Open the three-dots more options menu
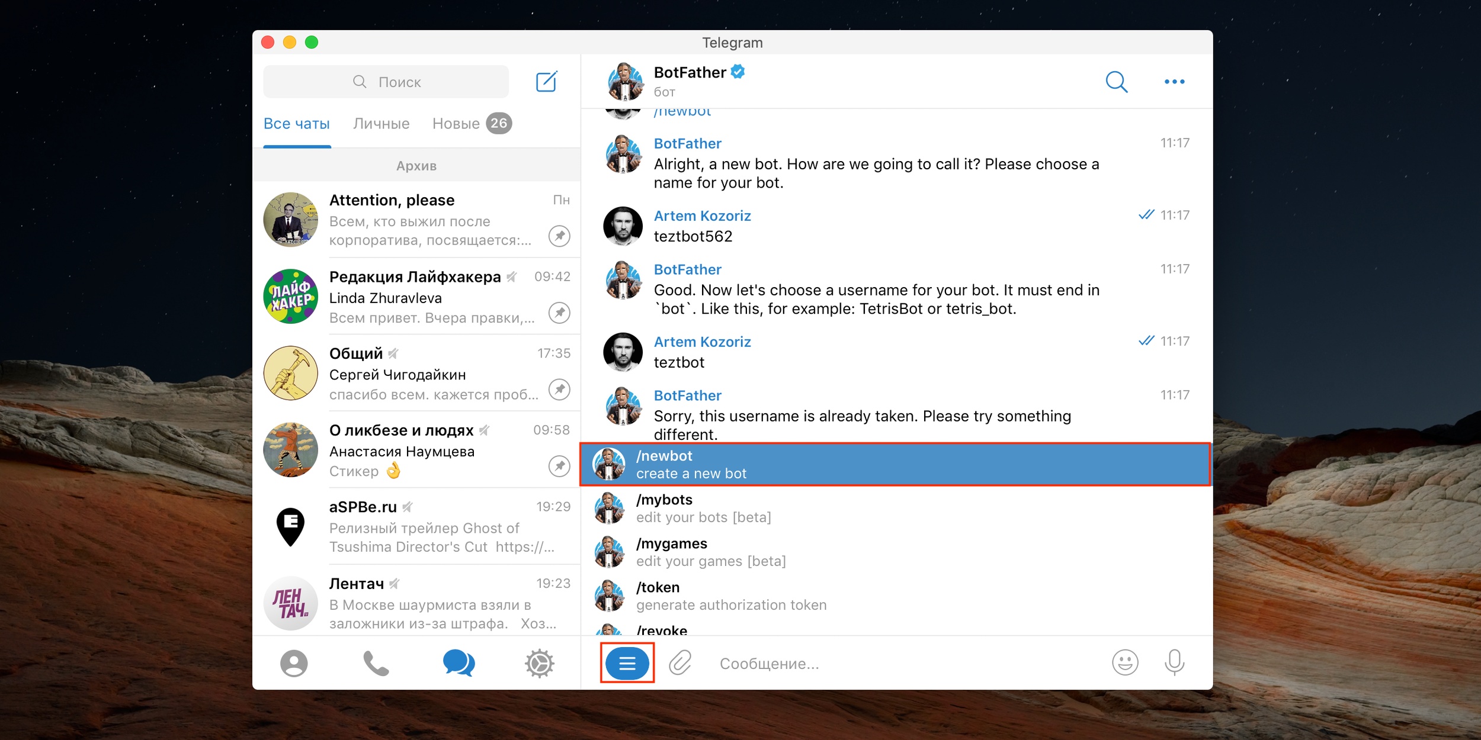 (x=1174, y=82)
